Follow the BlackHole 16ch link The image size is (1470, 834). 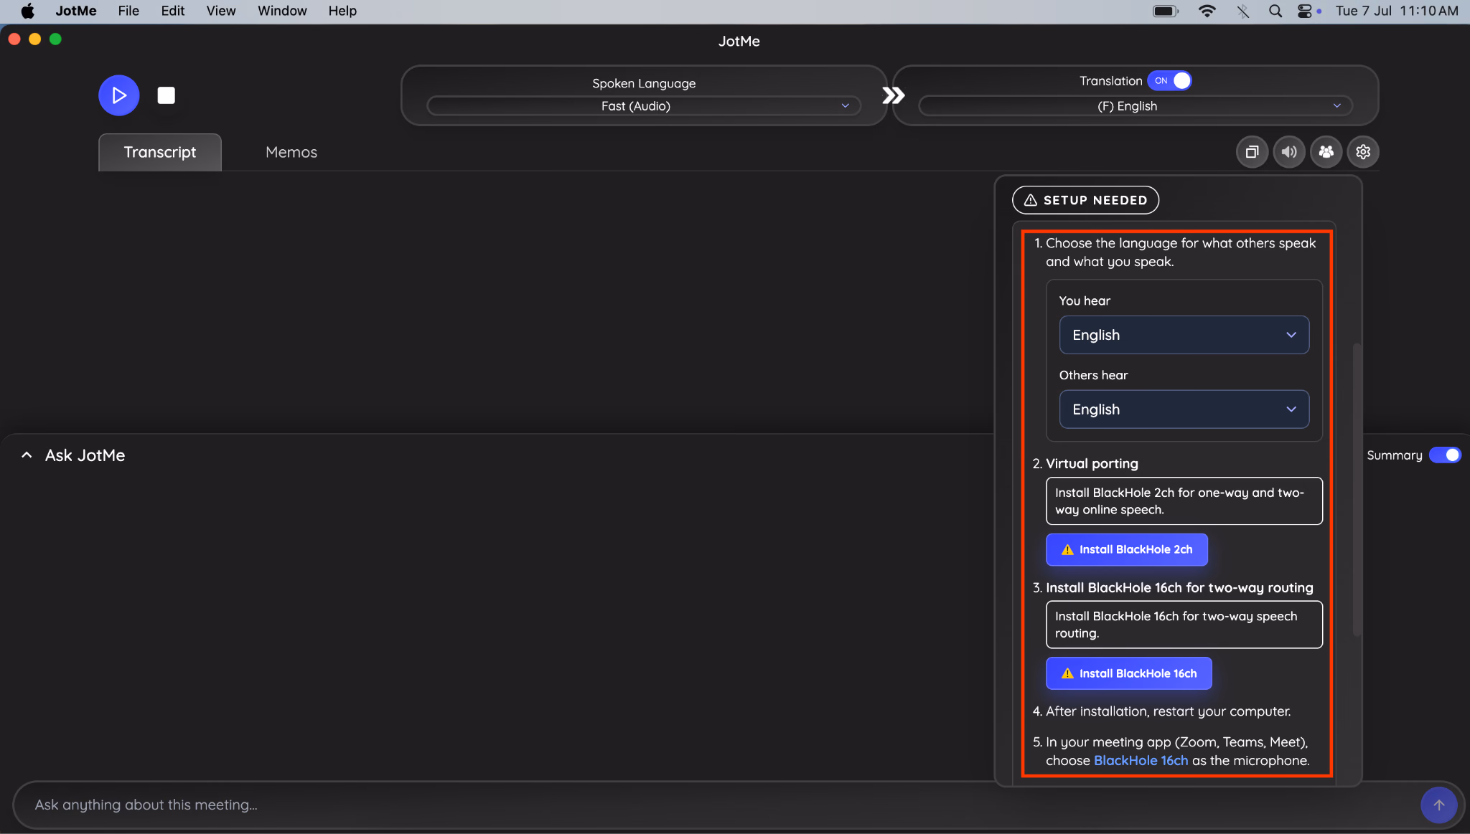pos(1141,761)
